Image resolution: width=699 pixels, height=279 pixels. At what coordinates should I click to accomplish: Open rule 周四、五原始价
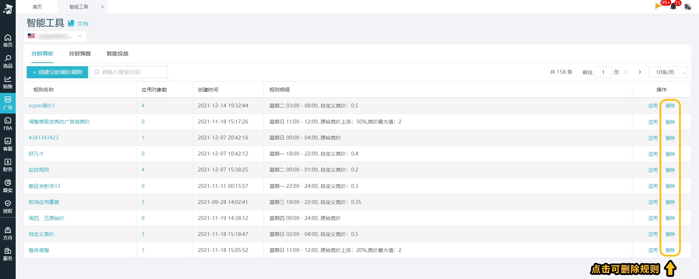(x=46, y=218)
